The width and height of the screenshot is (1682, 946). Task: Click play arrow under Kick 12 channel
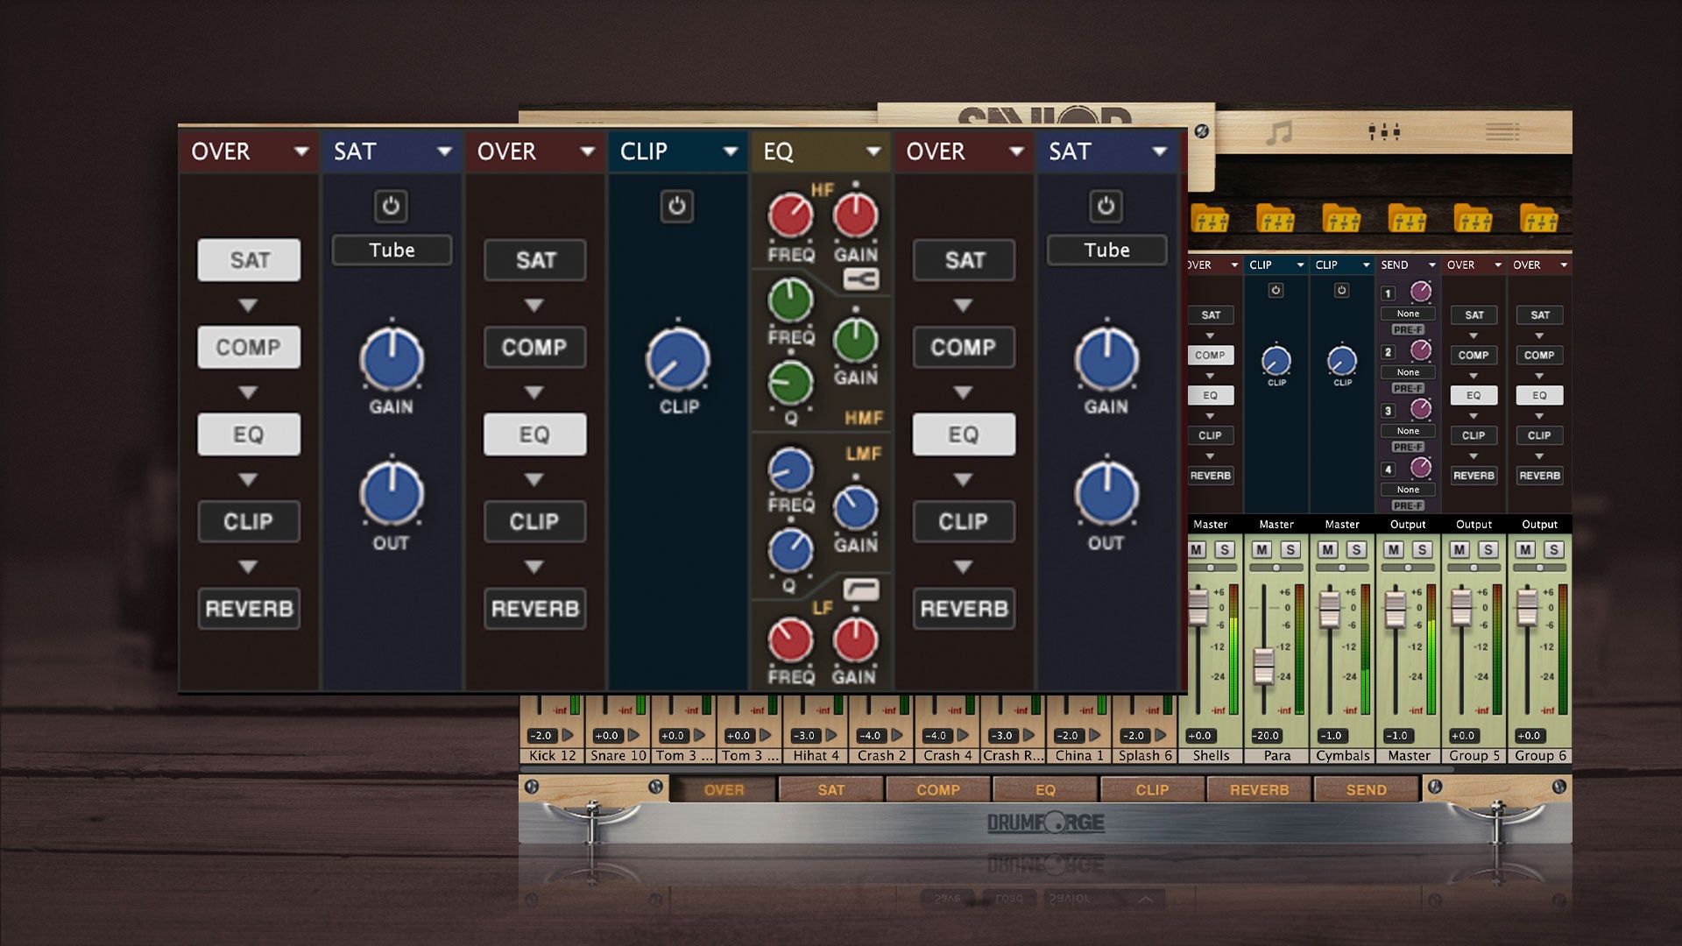[x=568, y=736]
